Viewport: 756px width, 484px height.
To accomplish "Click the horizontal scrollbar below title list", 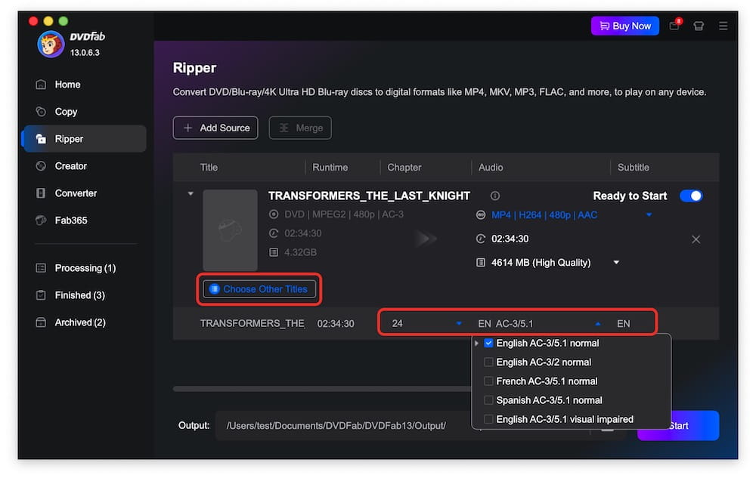I will [x=322, y=389].
